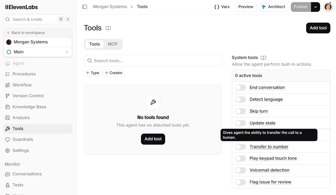Image resolution: width=336 pixels, height=195 pixels.
Task: Toggle the sidebar collapse icon
Action: click(x=84, y=7)
